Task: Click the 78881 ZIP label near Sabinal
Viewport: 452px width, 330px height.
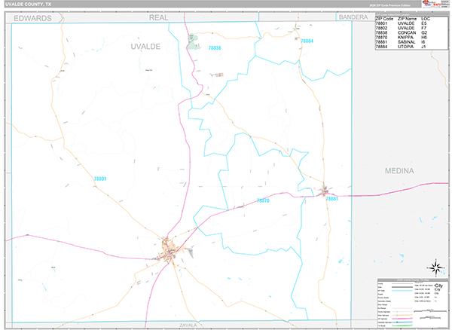Action: point(332,199)
